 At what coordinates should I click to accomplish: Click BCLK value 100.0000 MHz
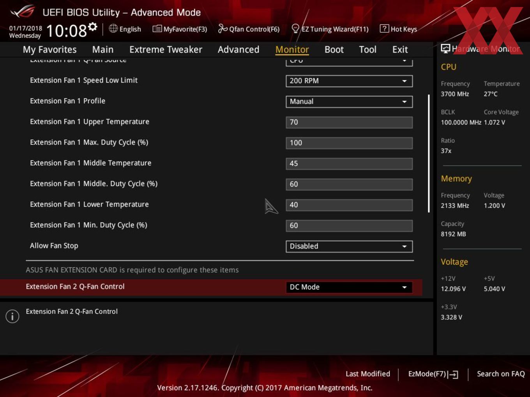(461, 122)
